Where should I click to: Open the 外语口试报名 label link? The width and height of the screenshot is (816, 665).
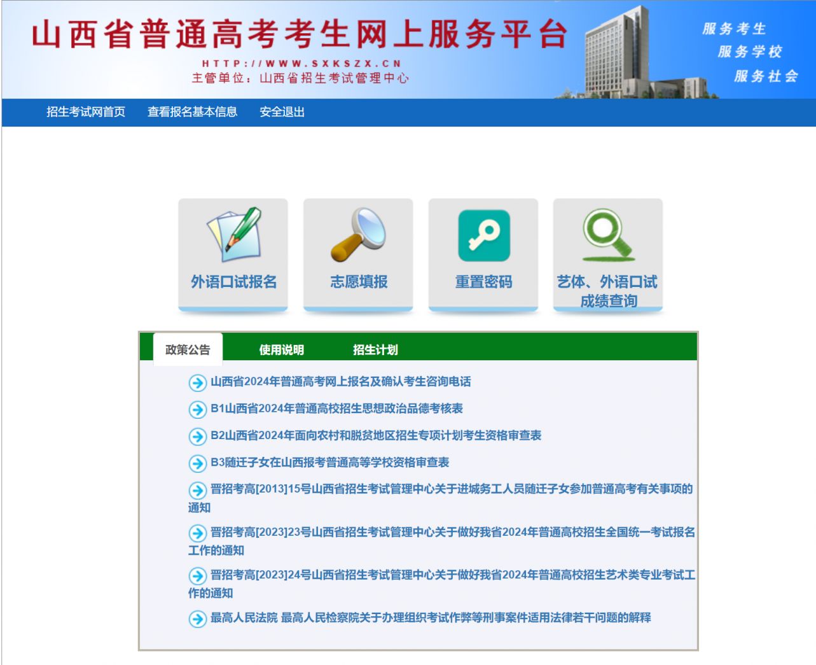click(233, 282)
